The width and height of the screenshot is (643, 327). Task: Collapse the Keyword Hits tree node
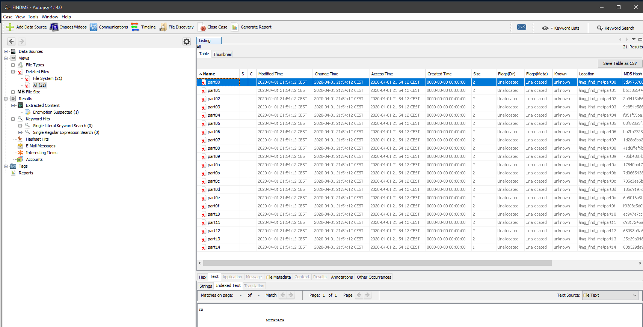(x=13, y=119)
